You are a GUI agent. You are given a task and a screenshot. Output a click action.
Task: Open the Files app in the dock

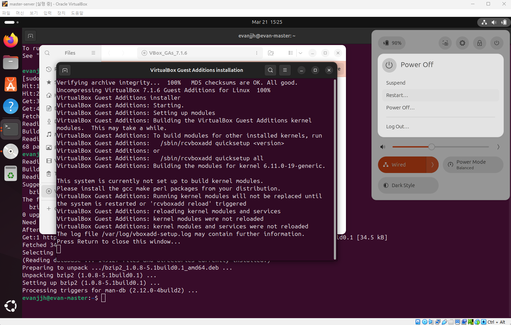click(11, 62)
